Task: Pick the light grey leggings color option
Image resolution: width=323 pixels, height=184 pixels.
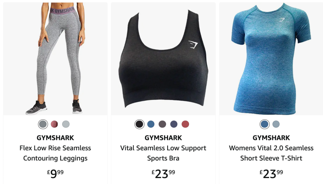Action: 66,124
